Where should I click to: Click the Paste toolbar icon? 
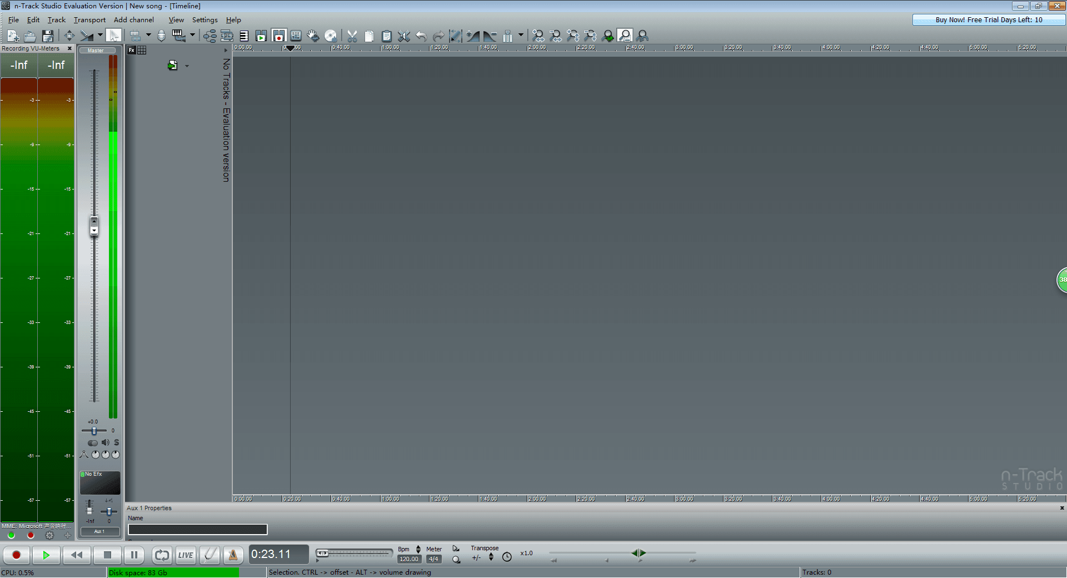point(387,36)
